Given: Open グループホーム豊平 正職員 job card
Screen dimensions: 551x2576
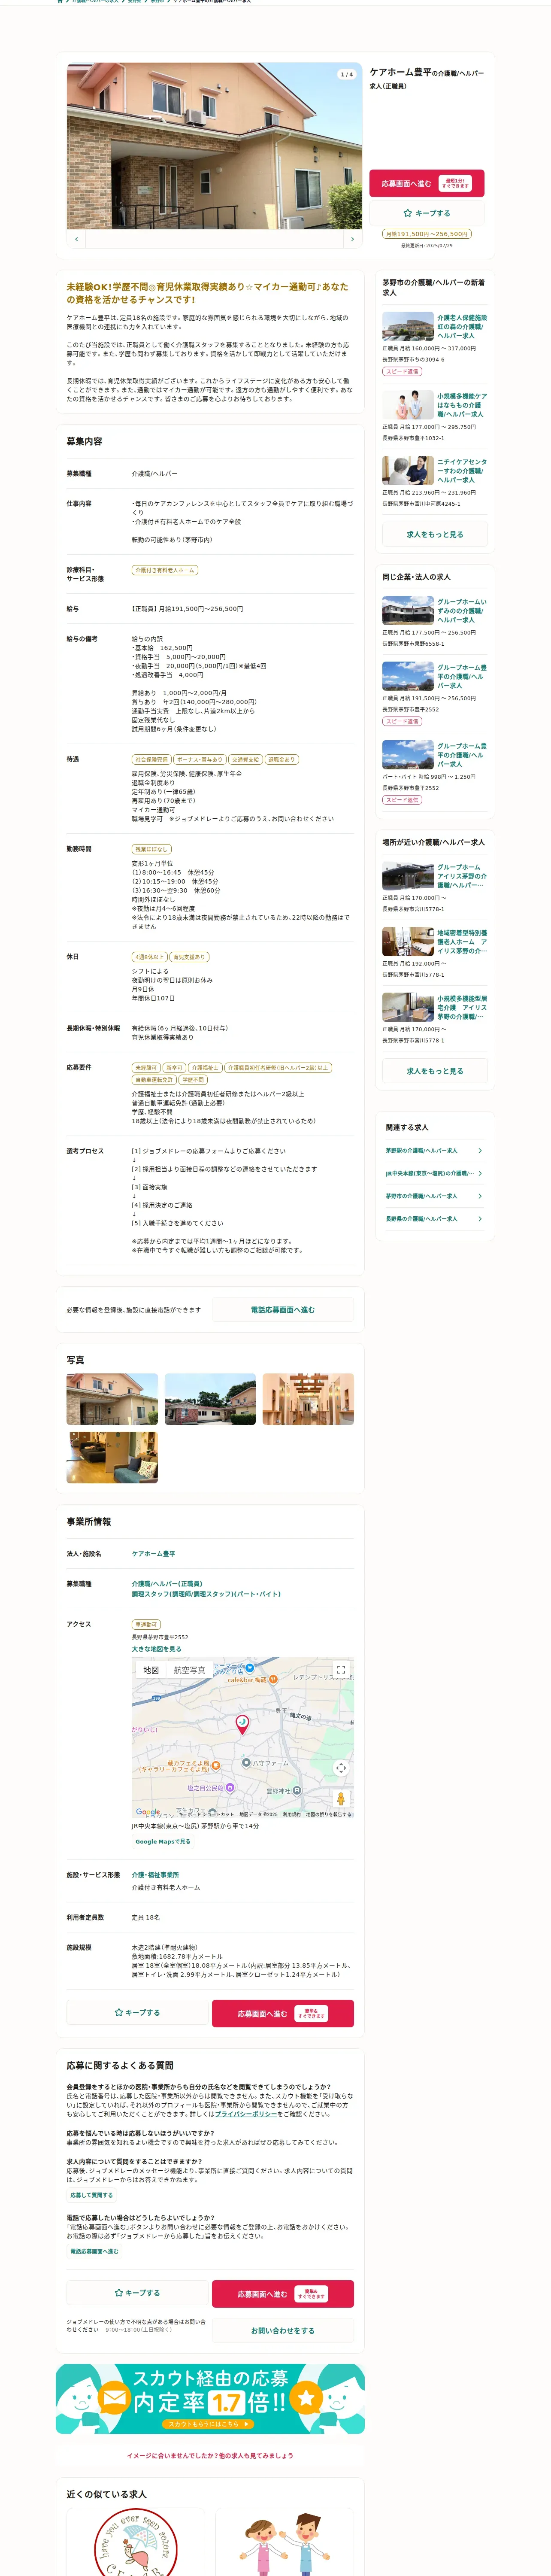Looking at the screenshot, I should tap(435, 694).
